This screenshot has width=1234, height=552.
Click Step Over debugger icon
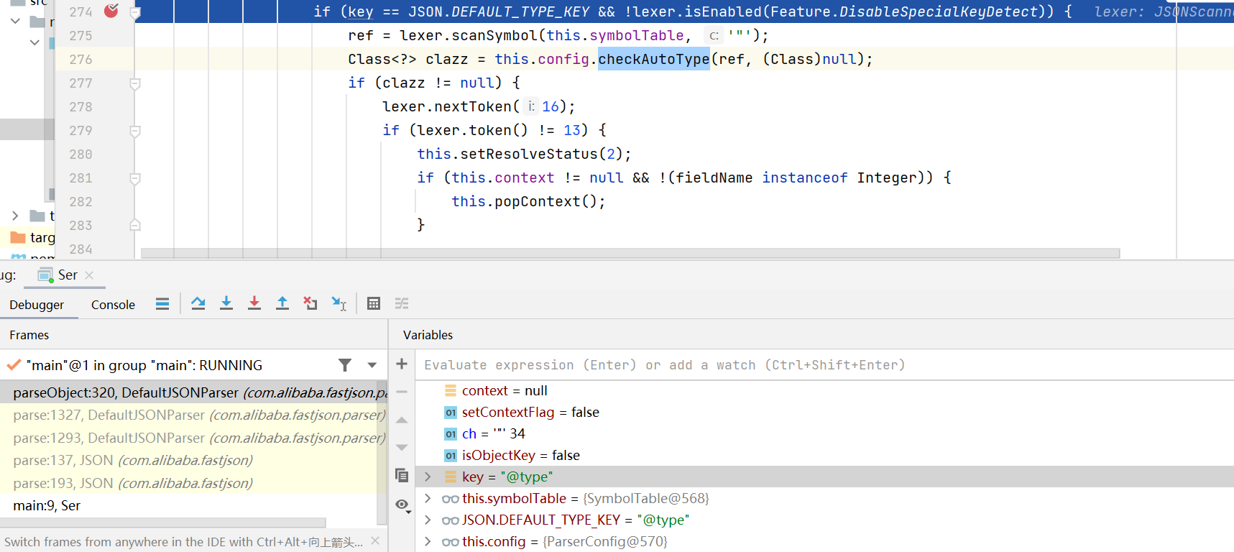click(x=198, y=304)
